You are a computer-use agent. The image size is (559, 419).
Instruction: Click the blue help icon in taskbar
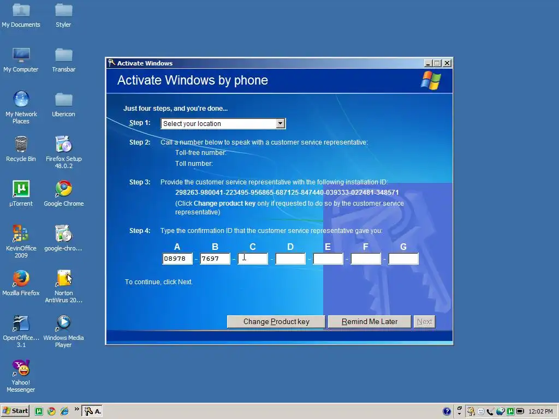(x=447, y=411)
